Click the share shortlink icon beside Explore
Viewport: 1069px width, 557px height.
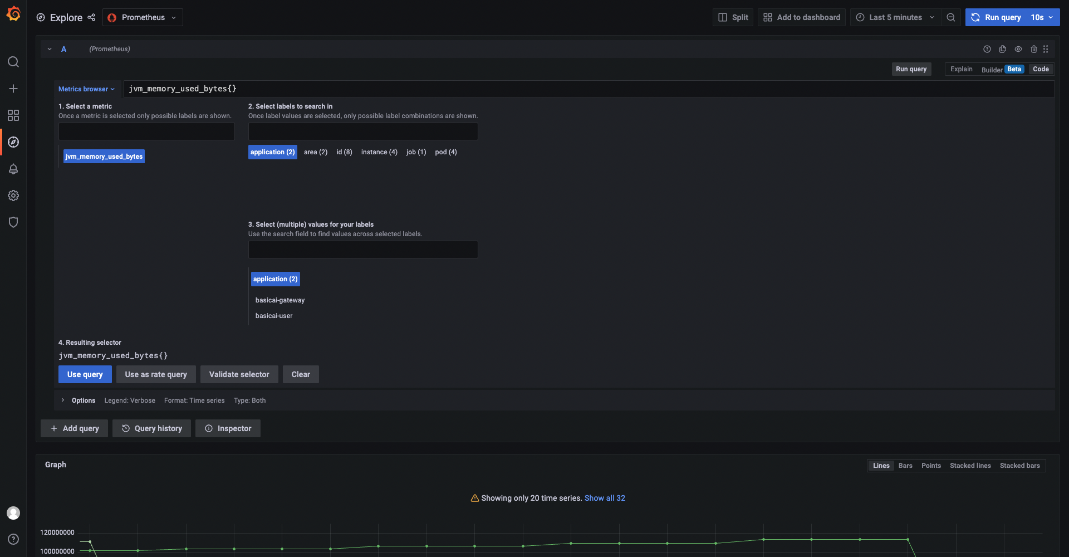[91, 17]
